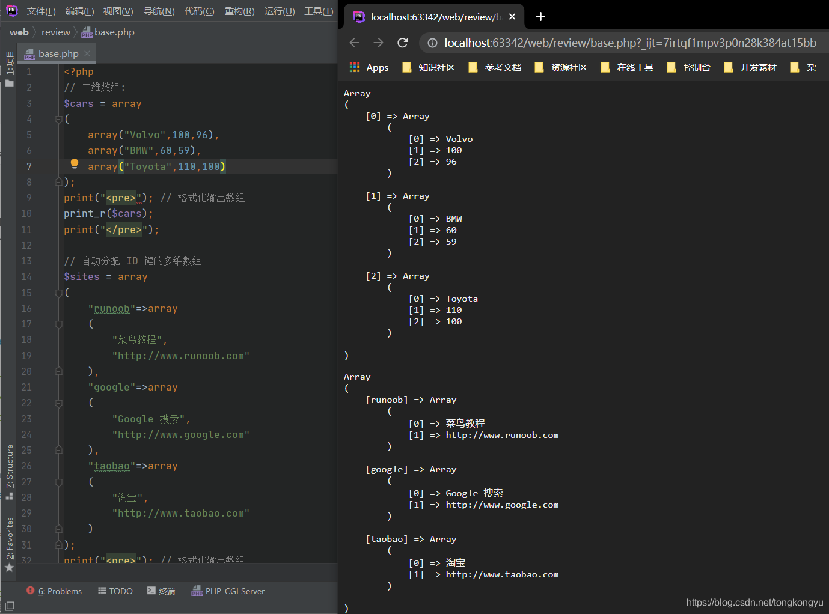This screenshot has width=829, height=614.
Task: Click line number 7 in the gutter
Action: tap(29, 166)
